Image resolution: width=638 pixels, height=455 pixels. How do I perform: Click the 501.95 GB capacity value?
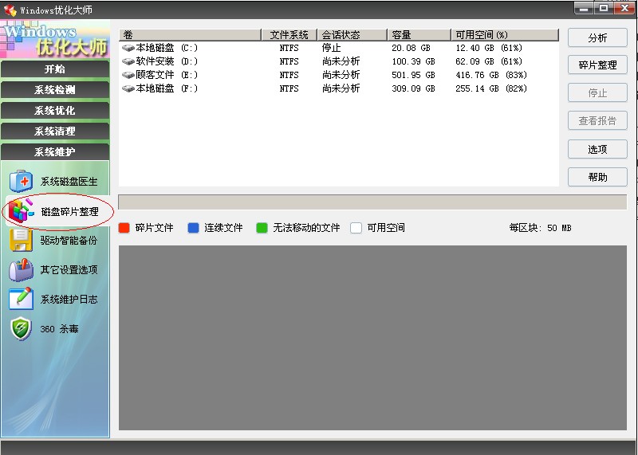(413, 75)
